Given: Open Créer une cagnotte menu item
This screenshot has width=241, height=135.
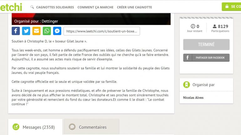Looking at the screenshot, I should point(134,7).
